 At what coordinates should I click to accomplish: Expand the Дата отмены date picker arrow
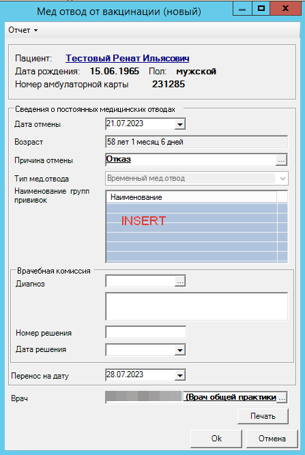(180, 124)
